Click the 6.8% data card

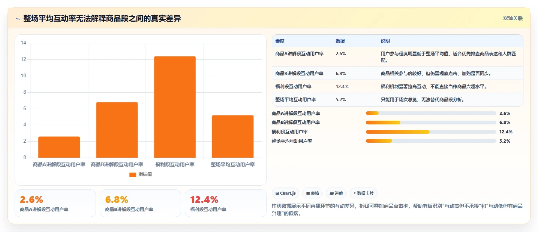click(x=140, y=203)
